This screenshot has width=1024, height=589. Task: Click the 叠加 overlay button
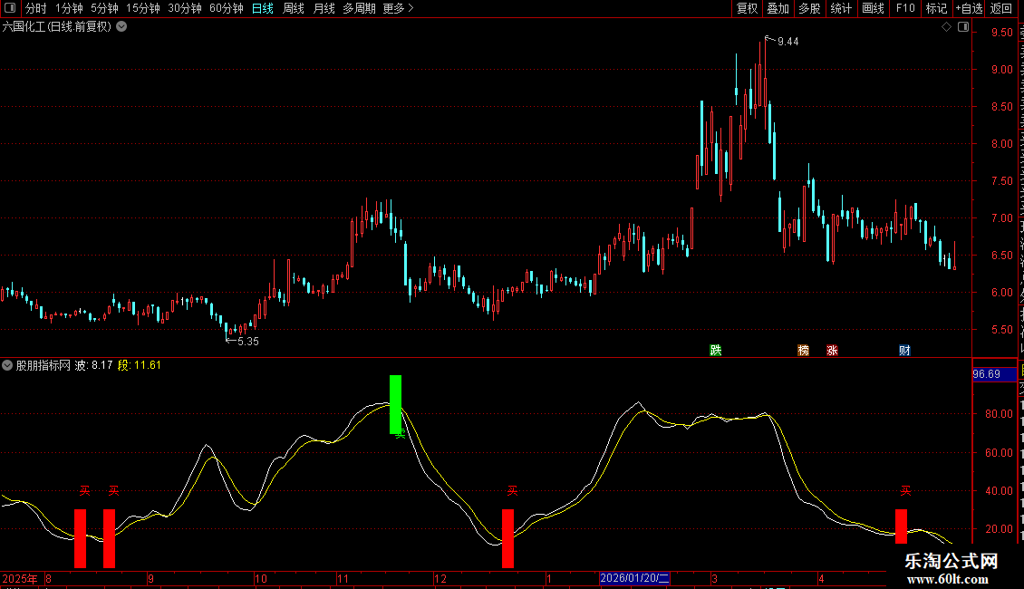[778, 8]
